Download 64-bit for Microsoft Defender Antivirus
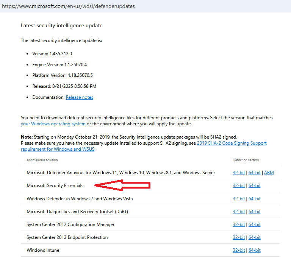 (255, 173)
